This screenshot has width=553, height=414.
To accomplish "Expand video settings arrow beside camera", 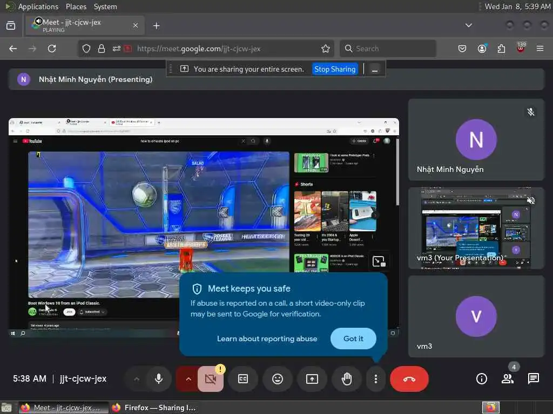I will click(x=188, y=379).
